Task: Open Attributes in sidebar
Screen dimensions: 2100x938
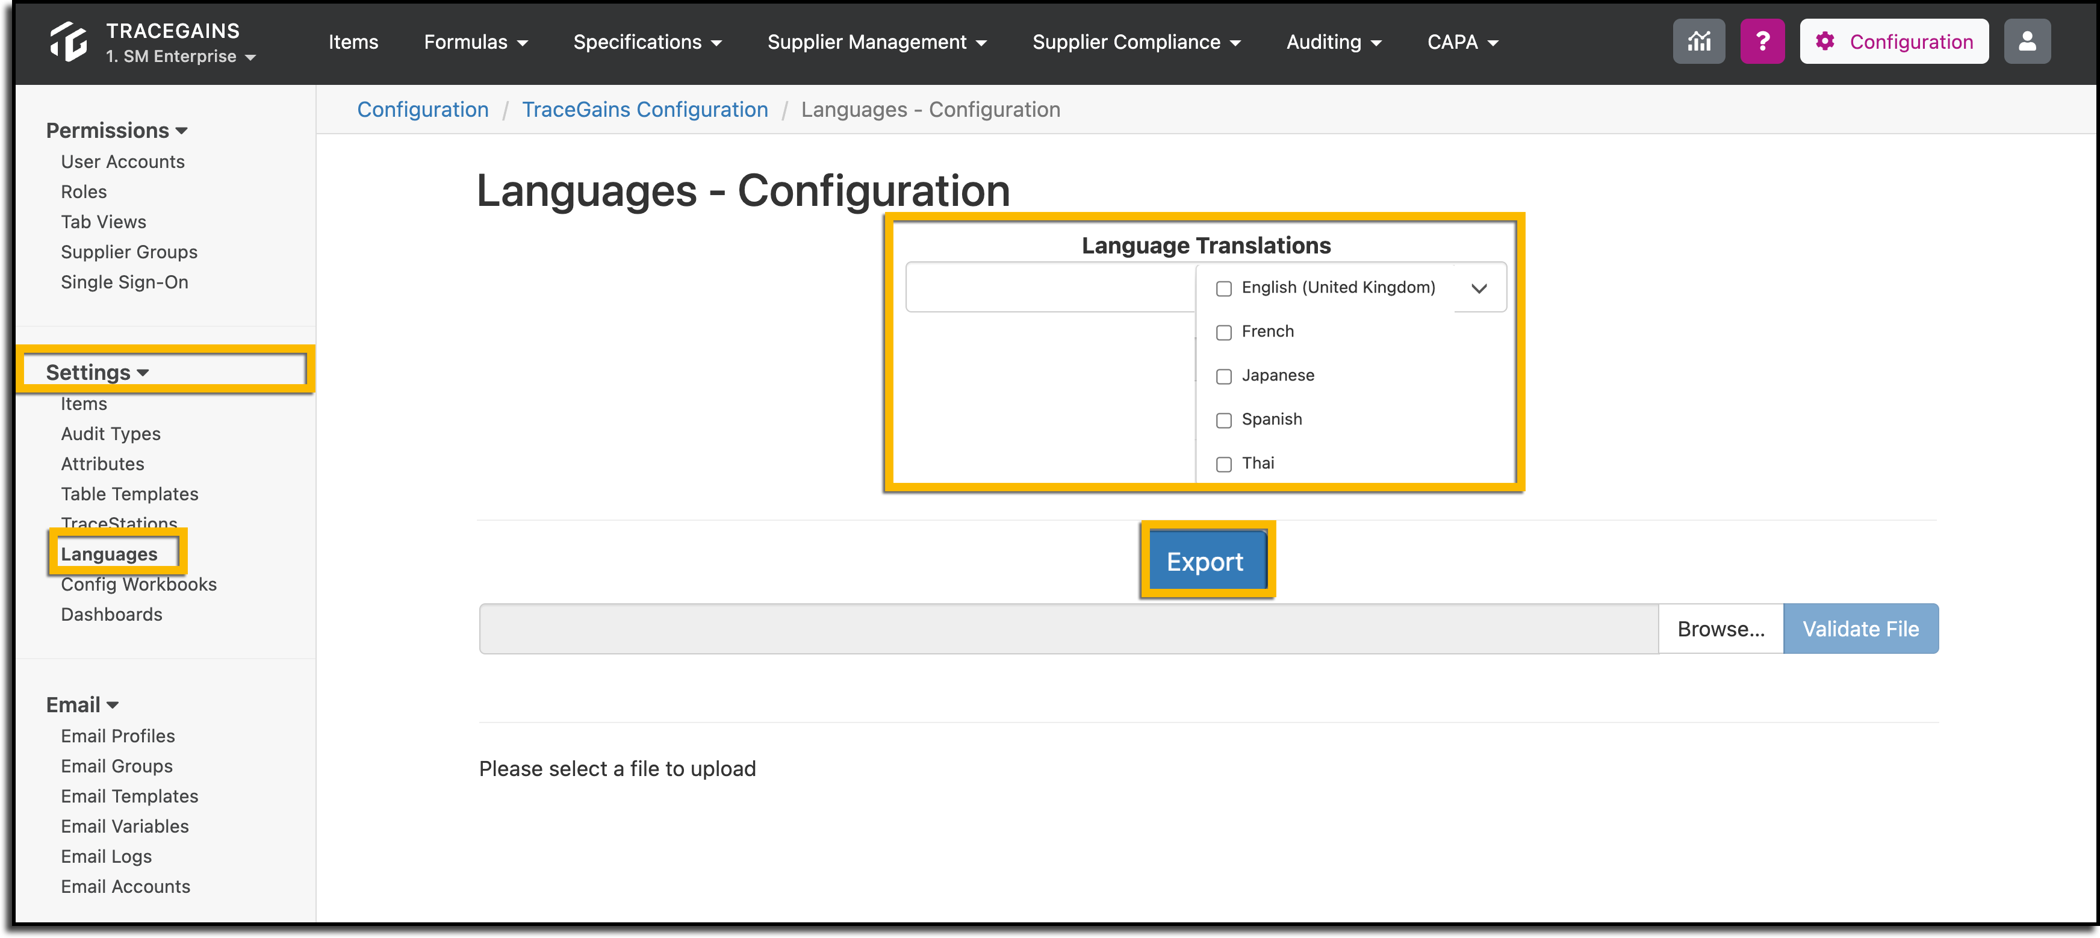Action: click(102, 464)
